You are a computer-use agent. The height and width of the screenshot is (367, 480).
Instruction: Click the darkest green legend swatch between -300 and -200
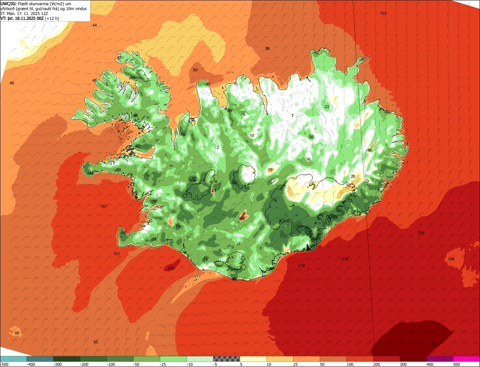67,359
